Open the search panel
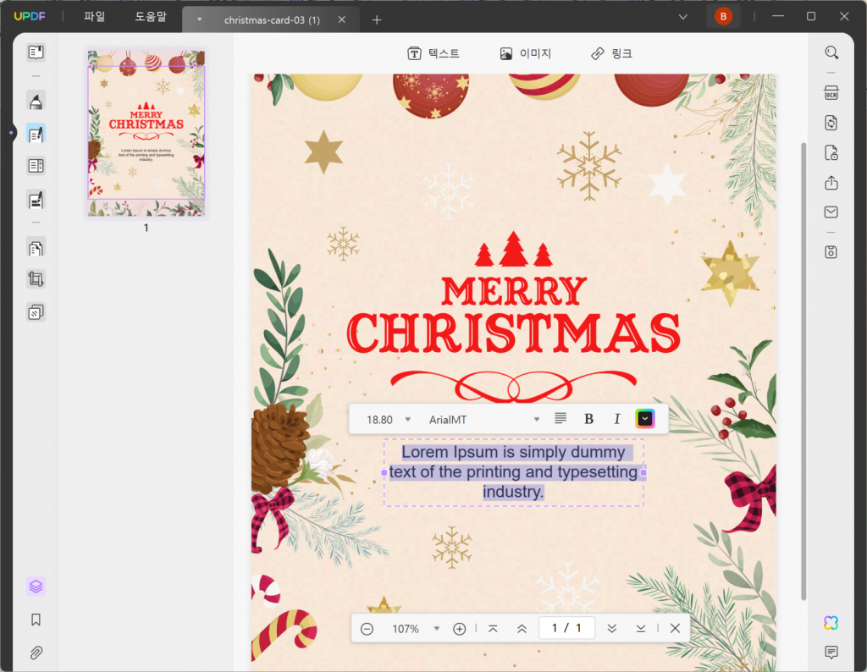Viewport: 867px width, 672px height. tap(831, 52)
